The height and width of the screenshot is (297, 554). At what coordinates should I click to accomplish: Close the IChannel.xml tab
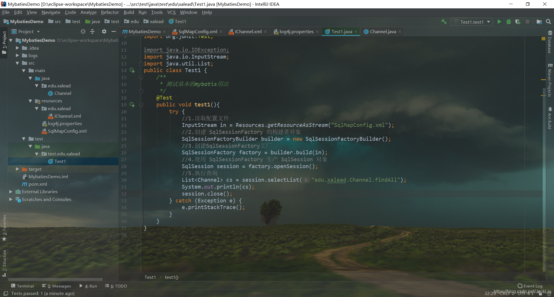point(265,32)
